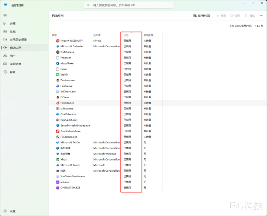Click the WXWork.exe icon
This screenshot has height=216, width=267.
tap(58, 92)
